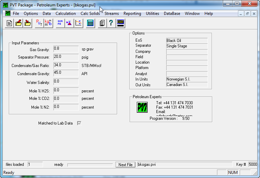Minimize the inner document window

coord(241,14)
